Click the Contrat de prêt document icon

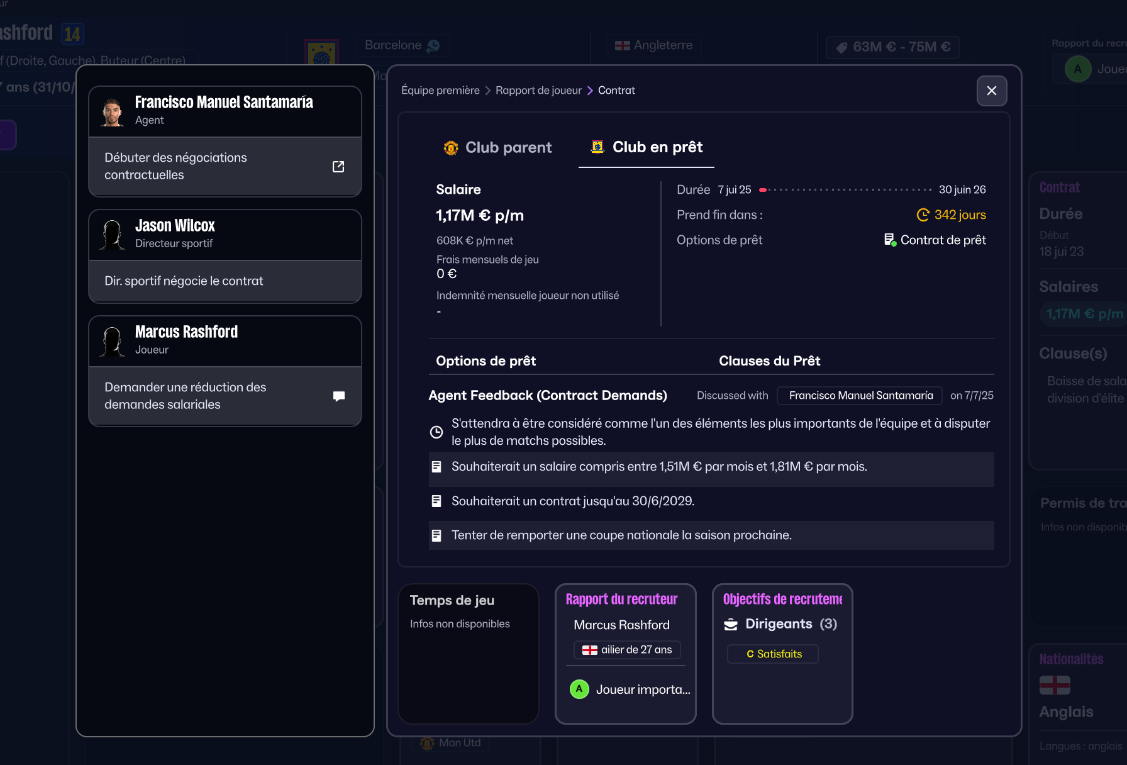889,240
